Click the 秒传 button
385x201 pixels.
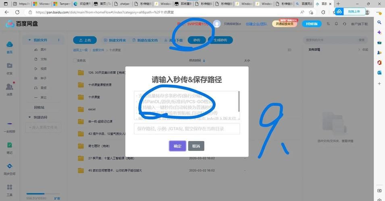pyautogui.click(x=197, y=40)
